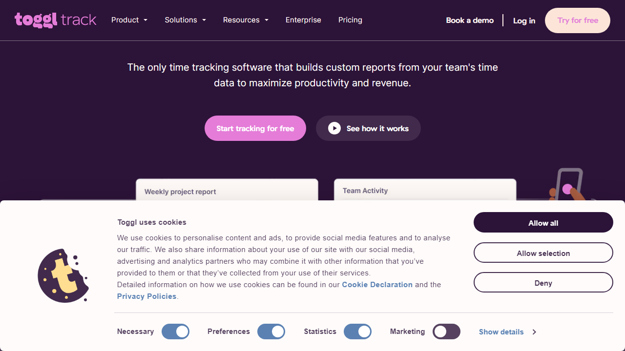Open the Pricing page
This screenshot has width=625, height=351.
pos(350,20)
